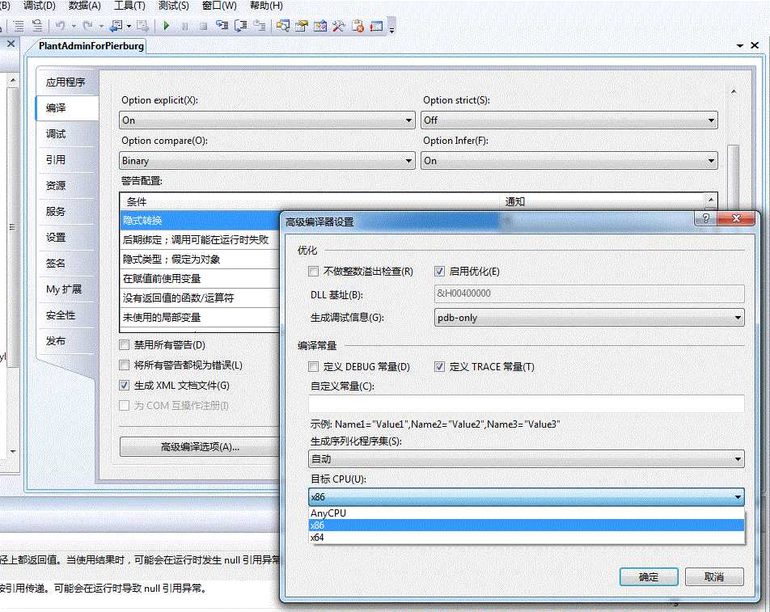Viewport: 770px width, 612px height.
Task: Uncheck 启用优化 checkbox
Action: (439, 271)
